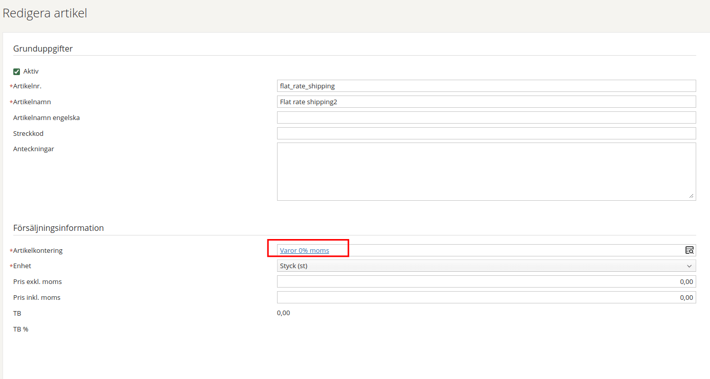Focus the Pris exkl. moms input
The width and height of the screenshot is (710, 379).
click(x=486, y=281)
